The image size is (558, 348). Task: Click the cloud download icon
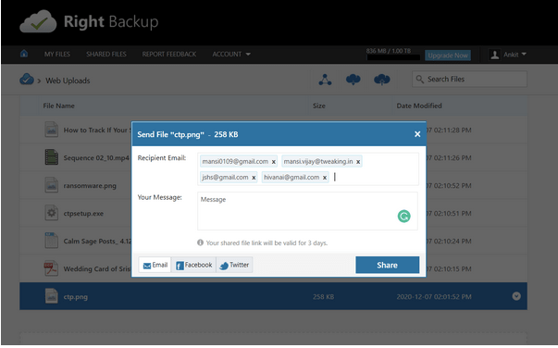pos(353,80)
